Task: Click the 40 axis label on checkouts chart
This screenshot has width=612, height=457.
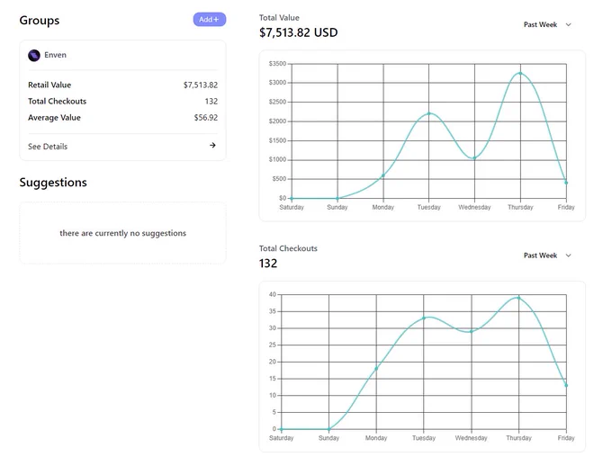Action: pos(273,295)
